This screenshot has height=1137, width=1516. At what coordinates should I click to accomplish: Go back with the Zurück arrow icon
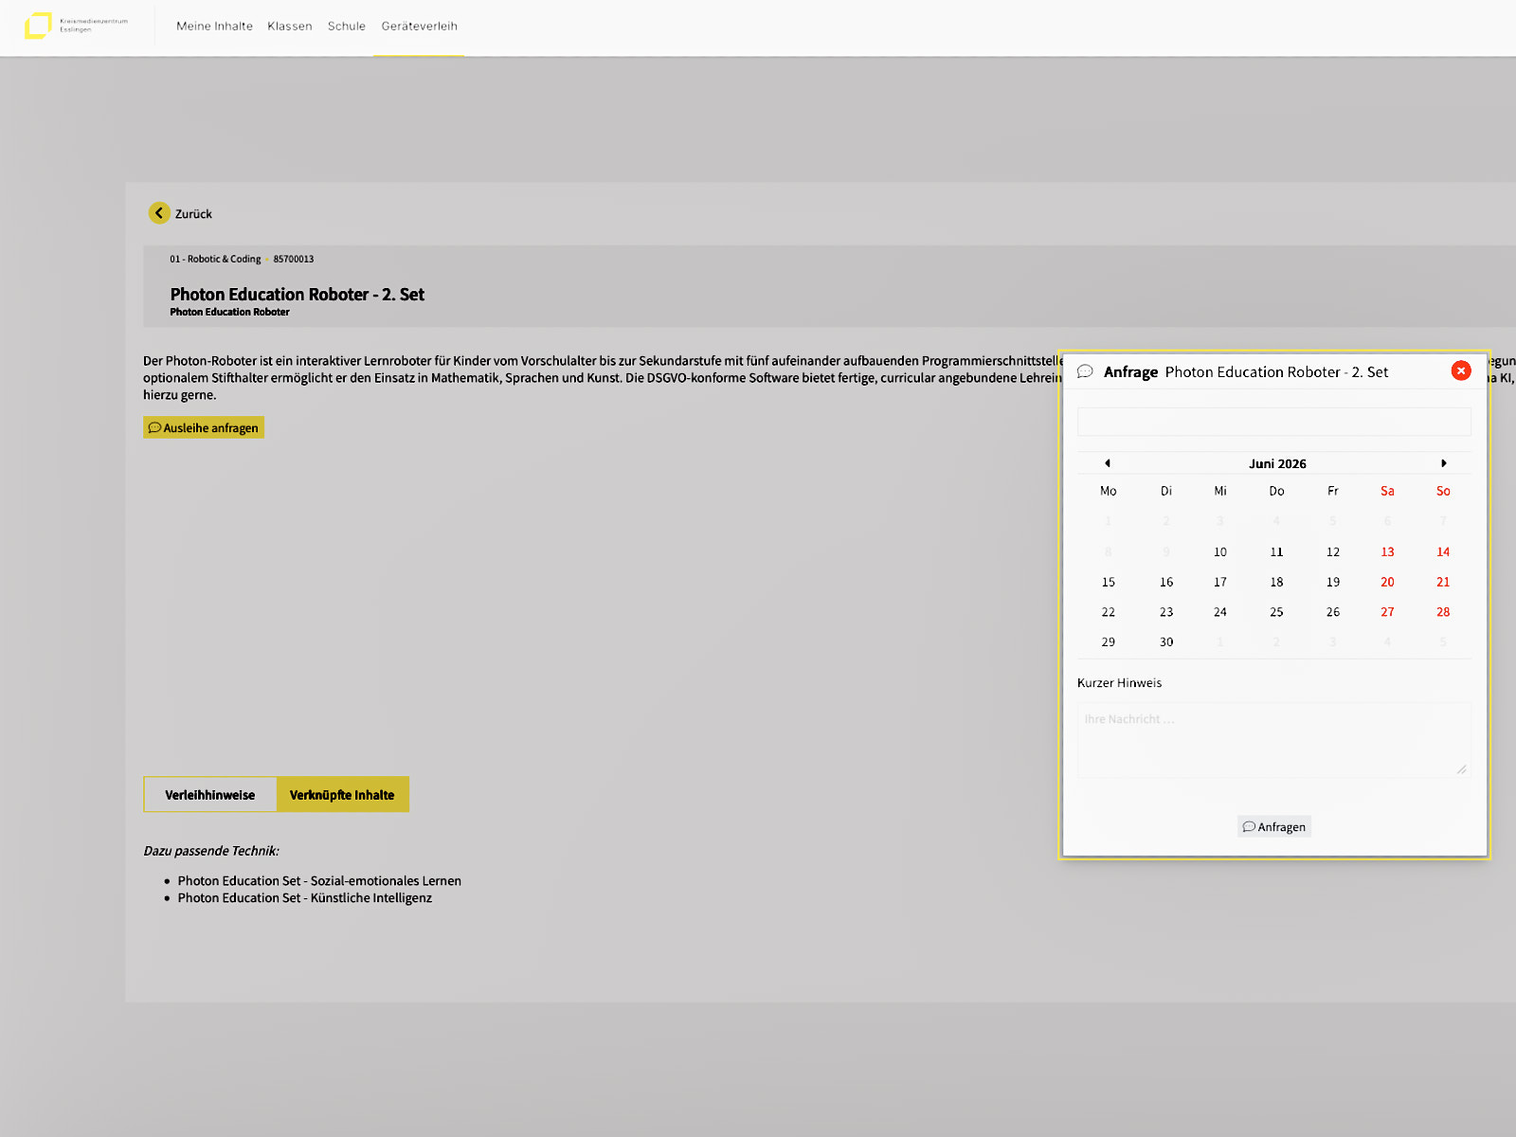[x=159, y=213]
